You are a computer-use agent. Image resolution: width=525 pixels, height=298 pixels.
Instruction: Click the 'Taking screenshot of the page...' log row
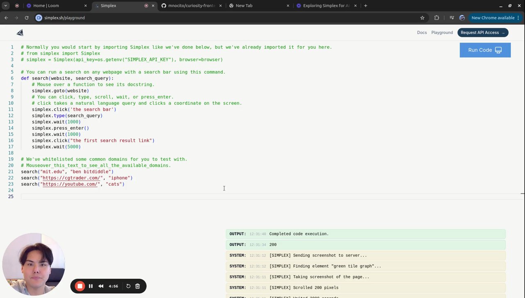click(365, 277)
